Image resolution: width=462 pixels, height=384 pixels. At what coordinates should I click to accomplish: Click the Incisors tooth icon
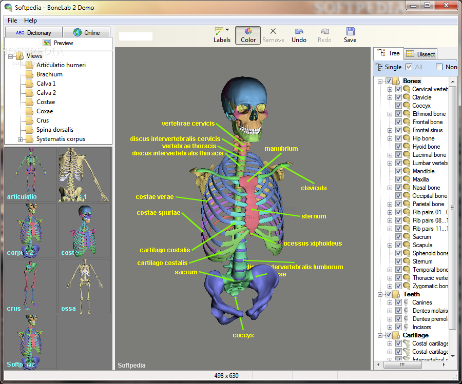[407, 327]
